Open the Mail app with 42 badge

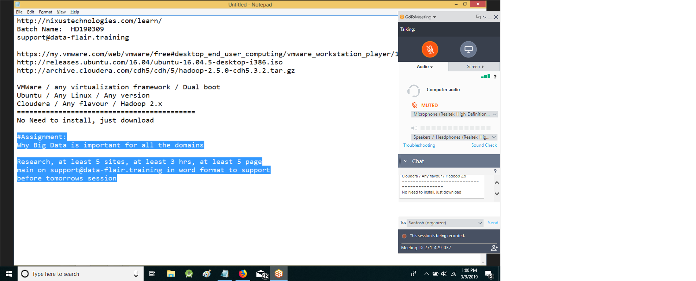(262, 274)
